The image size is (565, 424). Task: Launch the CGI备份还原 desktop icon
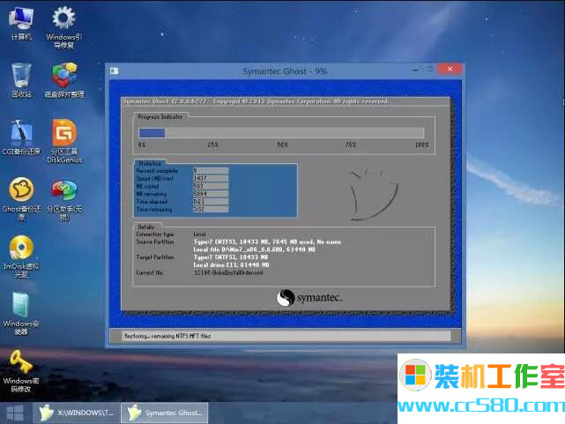pos(21,138)
